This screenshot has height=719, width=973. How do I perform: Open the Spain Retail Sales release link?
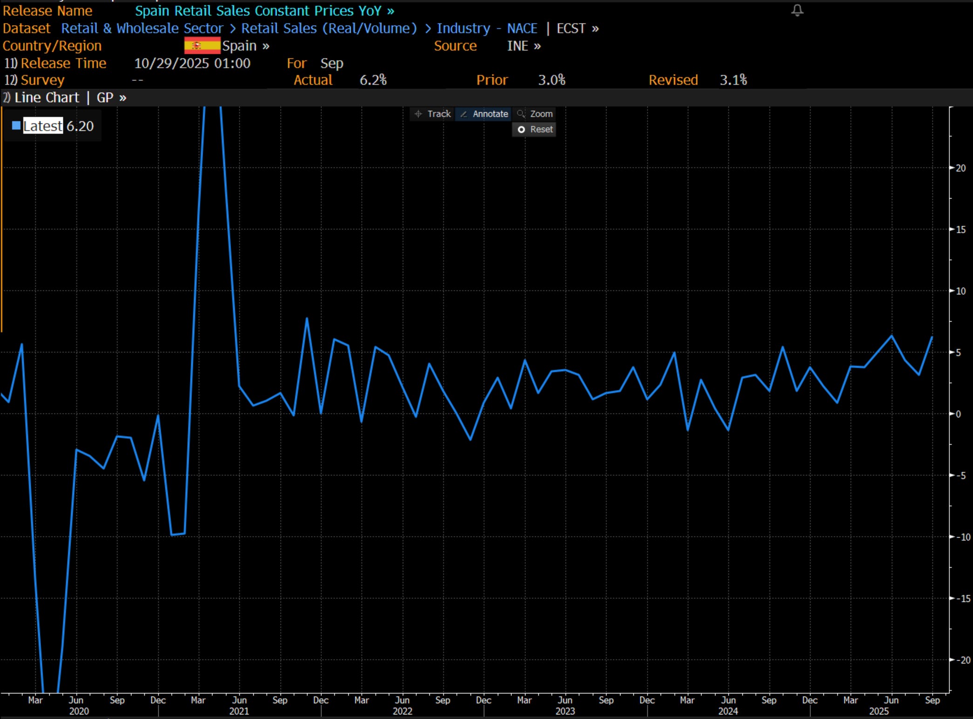pyautogui.click(x=264, y=11)
